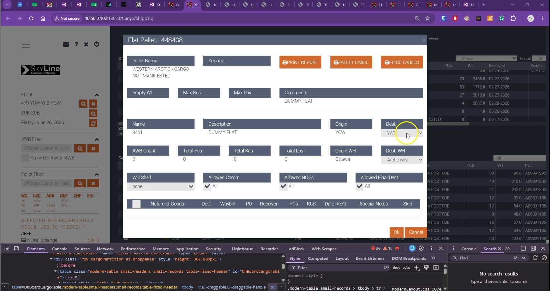
Task: Click the horizontal scrollbar under background cargo table
Action: pyautogui.click(x=294, y=124)
